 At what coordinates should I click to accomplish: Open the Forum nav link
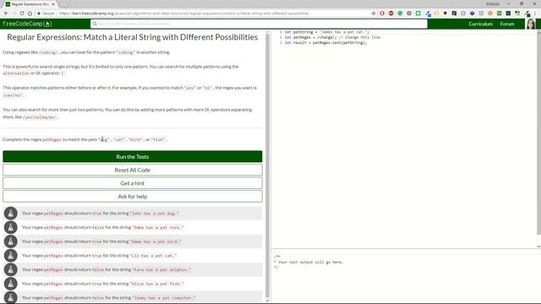coord(507,24)
